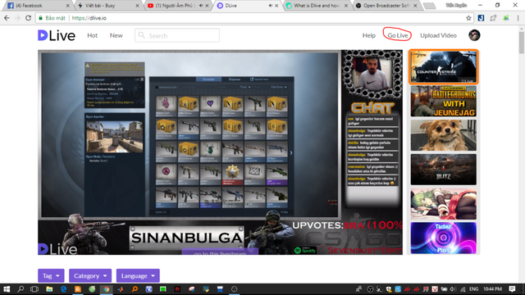
Task: Select the anime girl stream thumbnail
Action: click(443, 204)
